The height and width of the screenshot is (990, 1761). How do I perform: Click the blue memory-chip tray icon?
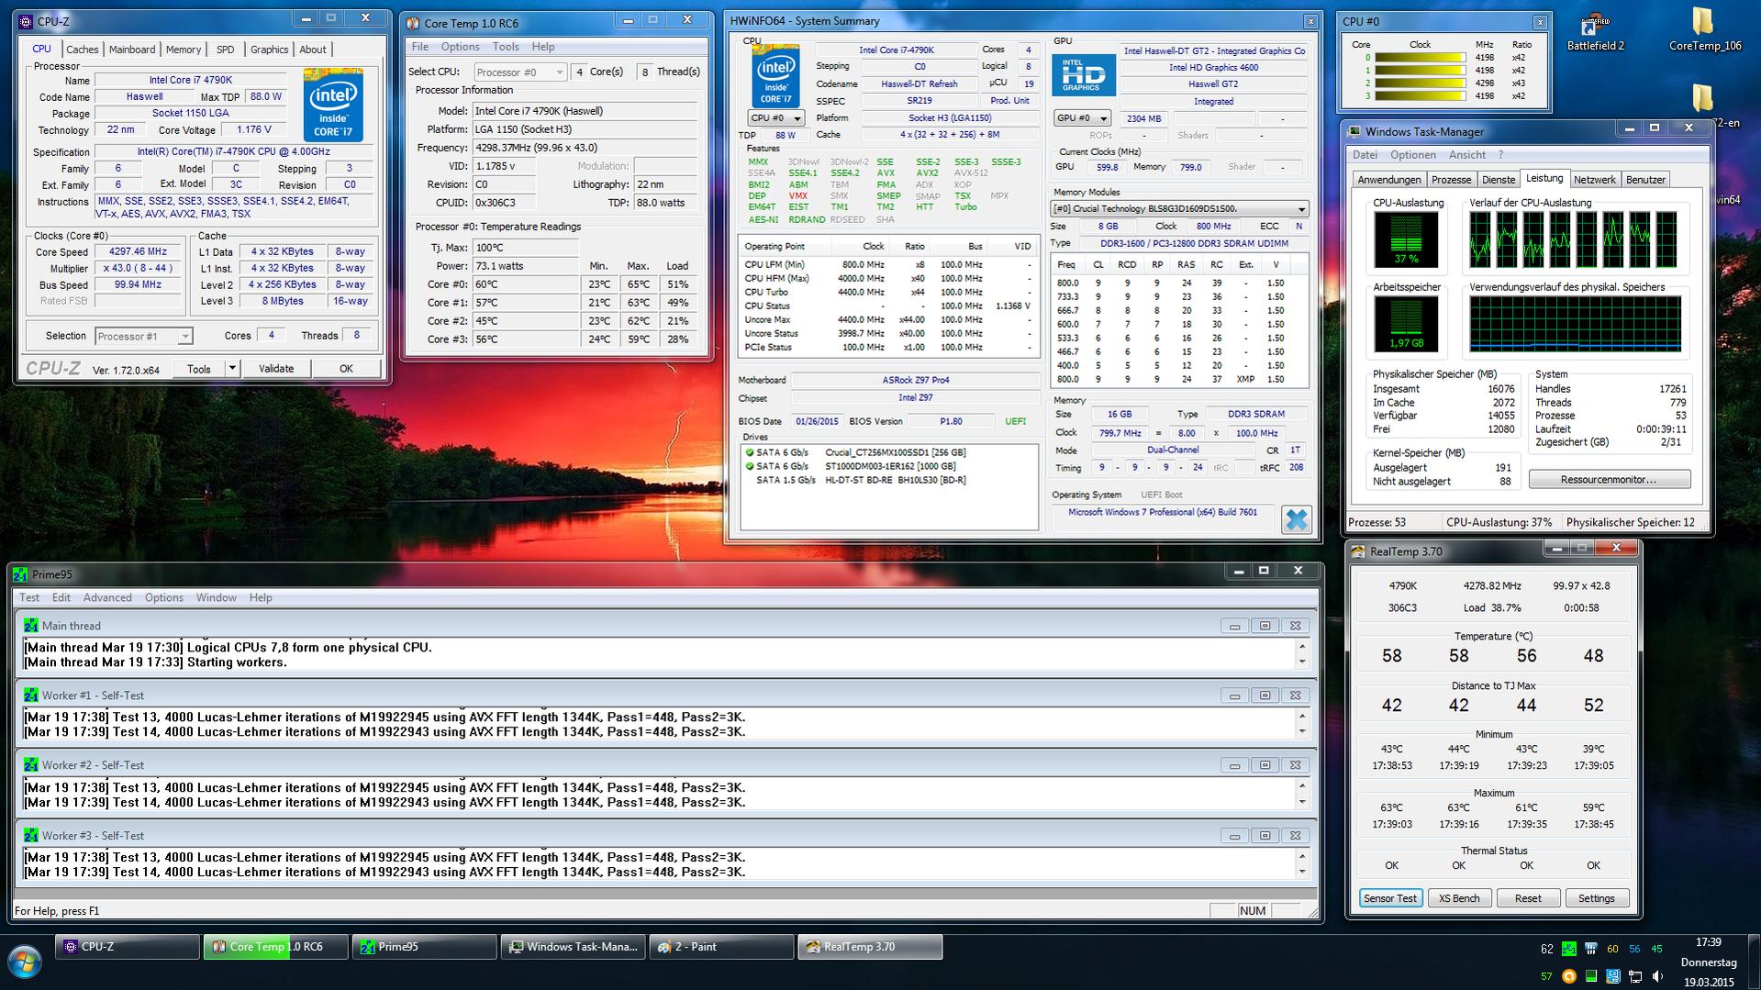(1613, 976)
